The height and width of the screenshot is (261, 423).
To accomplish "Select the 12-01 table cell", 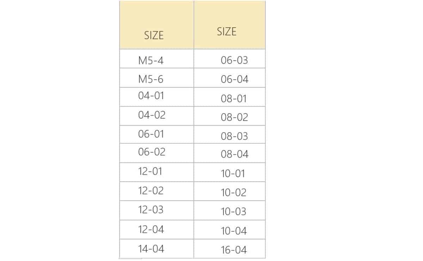I will point(150,171).
